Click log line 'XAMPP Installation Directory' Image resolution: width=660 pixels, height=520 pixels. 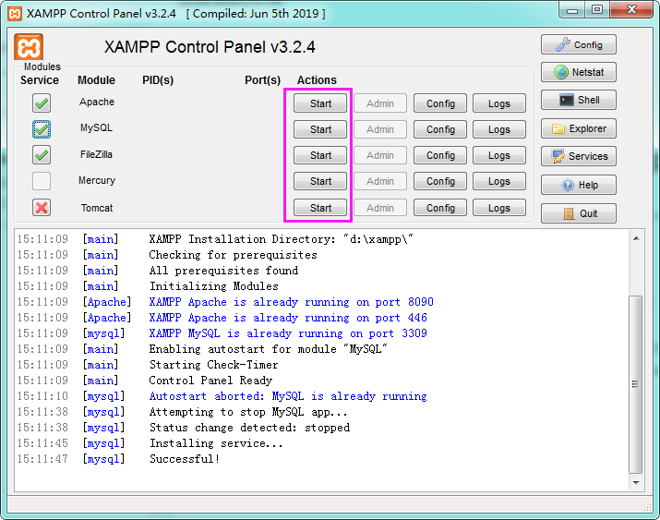(281, 239)
